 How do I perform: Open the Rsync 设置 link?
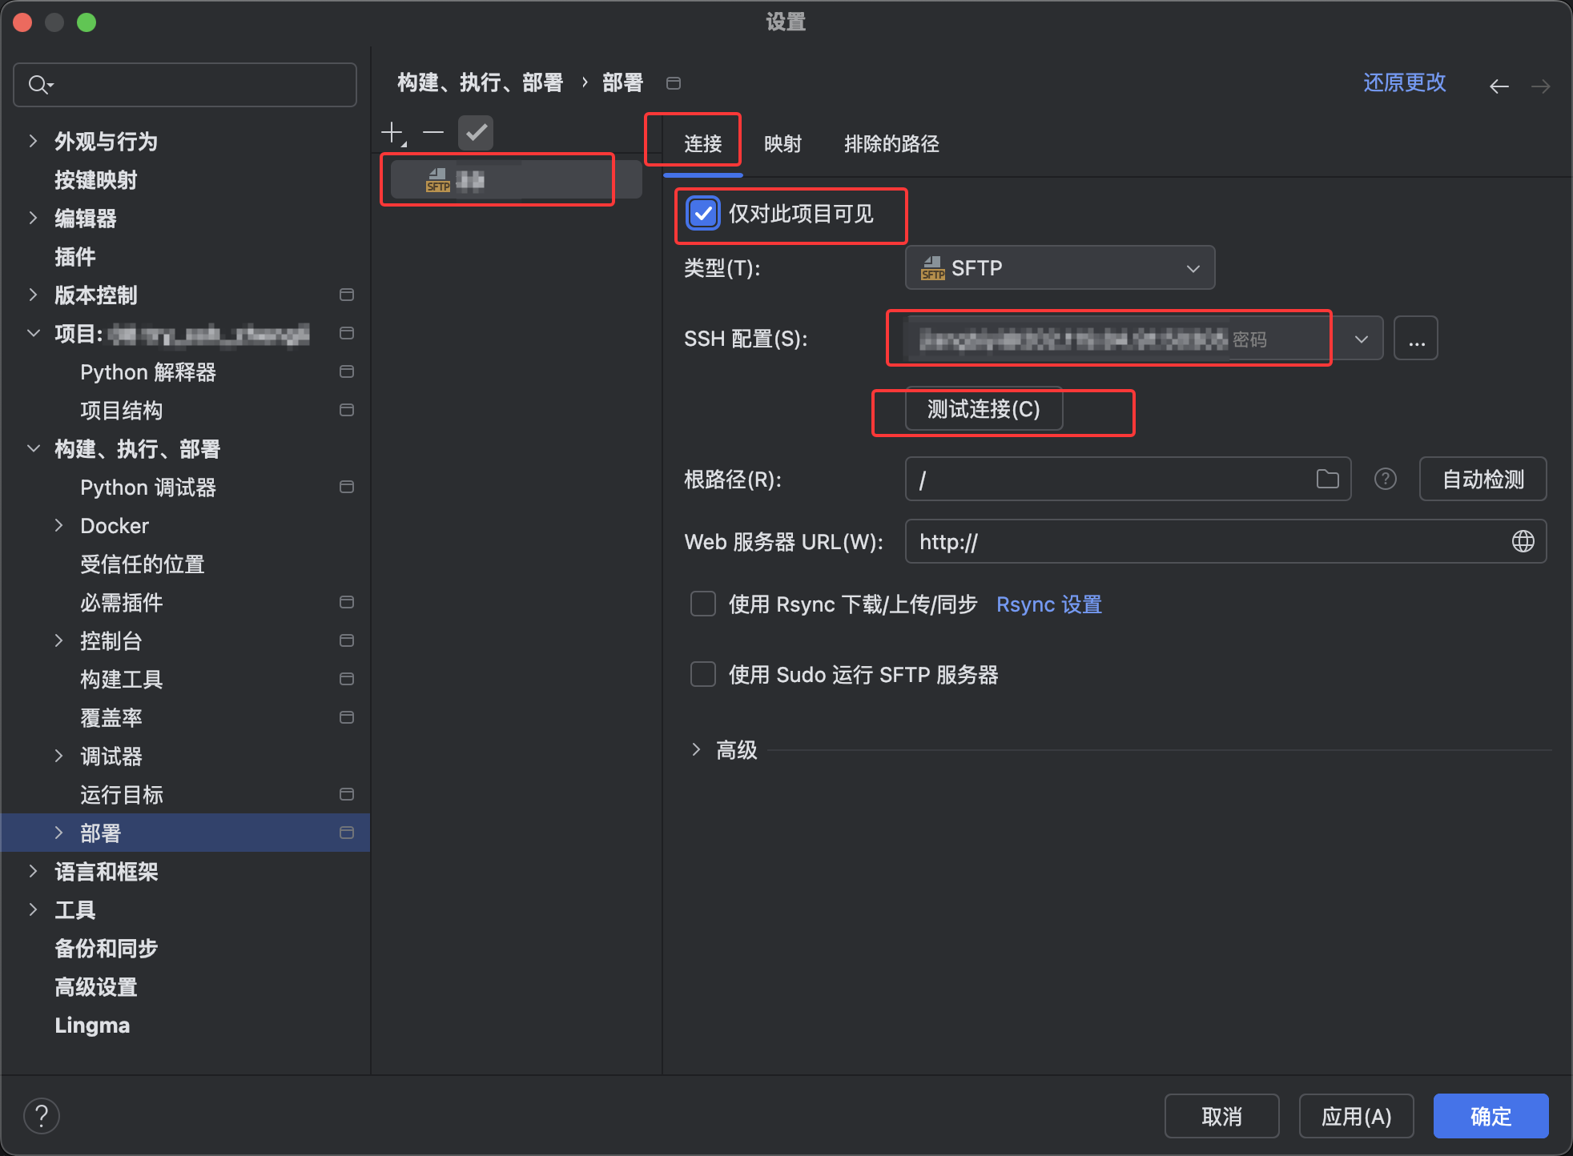click(1048, 604)
